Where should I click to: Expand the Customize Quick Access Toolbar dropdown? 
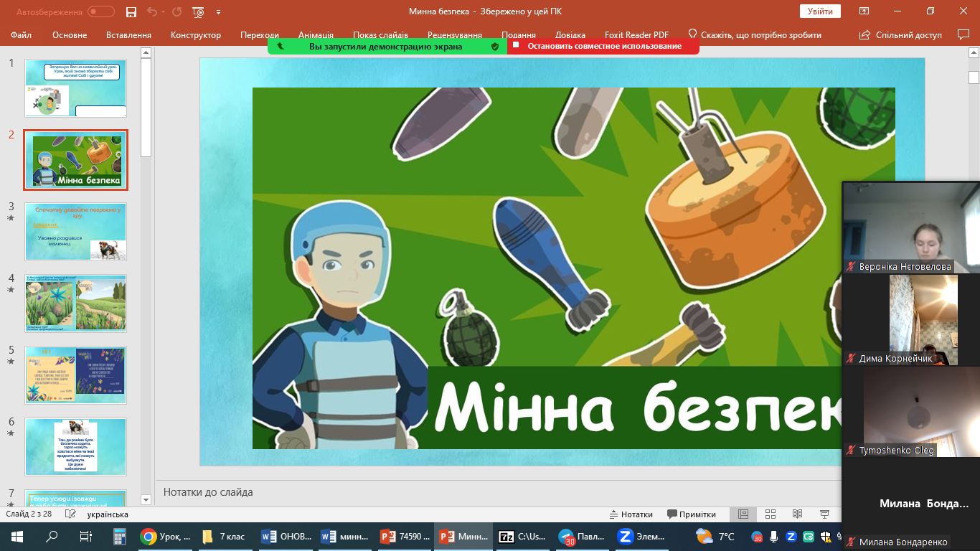[x=218, y=12]
